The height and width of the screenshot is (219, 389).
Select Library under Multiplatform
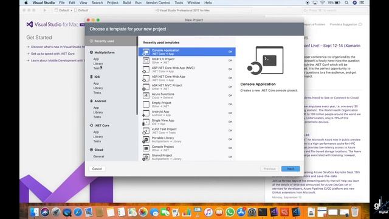tap(98, 64)
